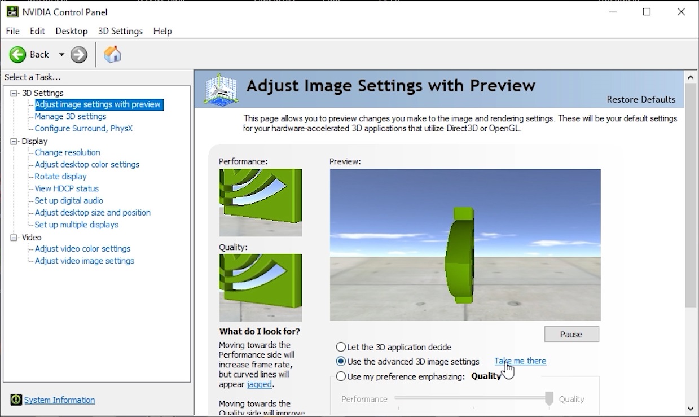Click the NVIDIA logo in title bar
The image size is (699, 417).
coord(12,12)
